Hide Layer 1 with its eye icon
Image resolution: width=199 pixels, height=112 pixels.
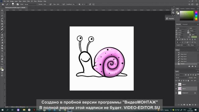176,89
